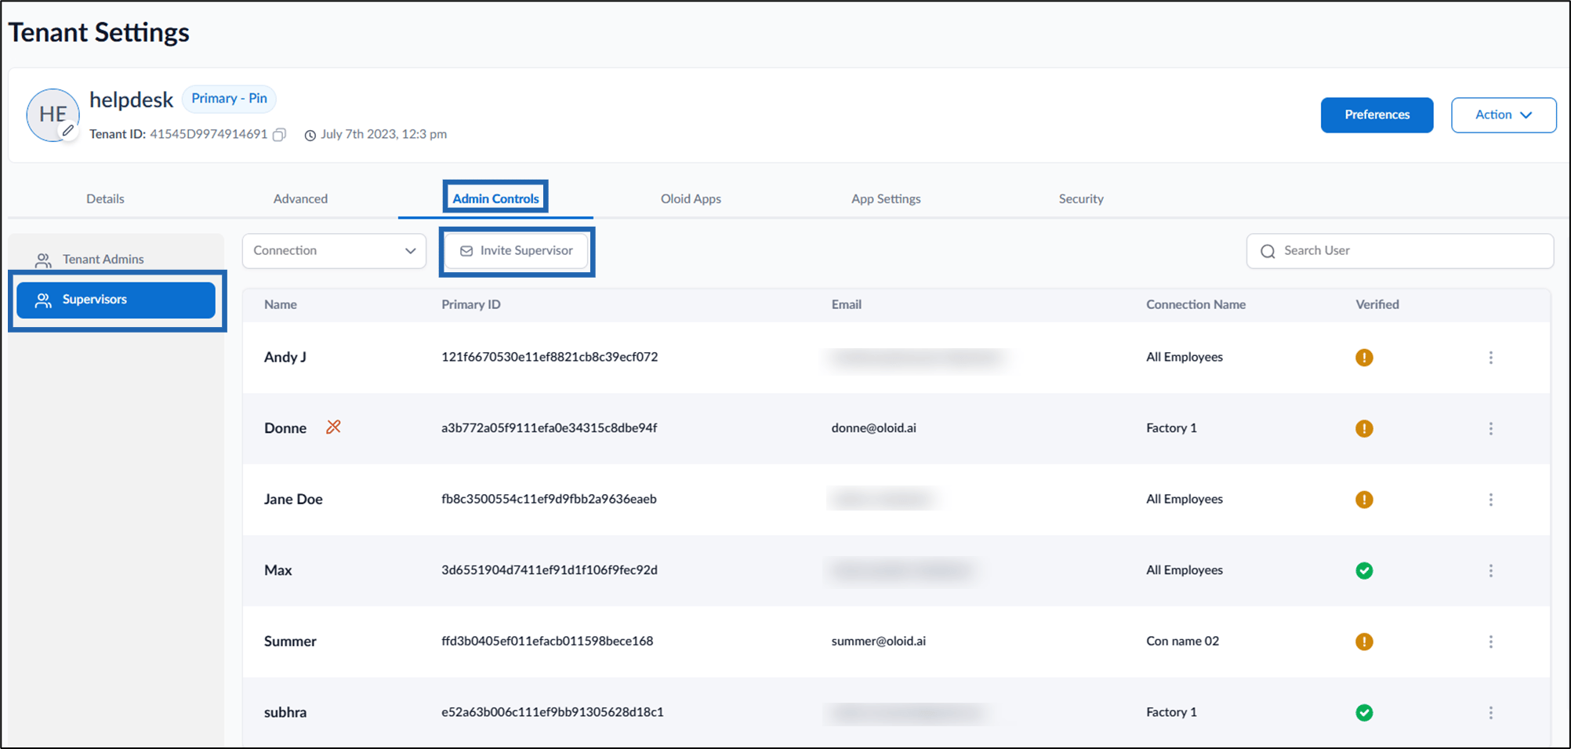Click unverified warning icon for Summer

click(1364, 642)
